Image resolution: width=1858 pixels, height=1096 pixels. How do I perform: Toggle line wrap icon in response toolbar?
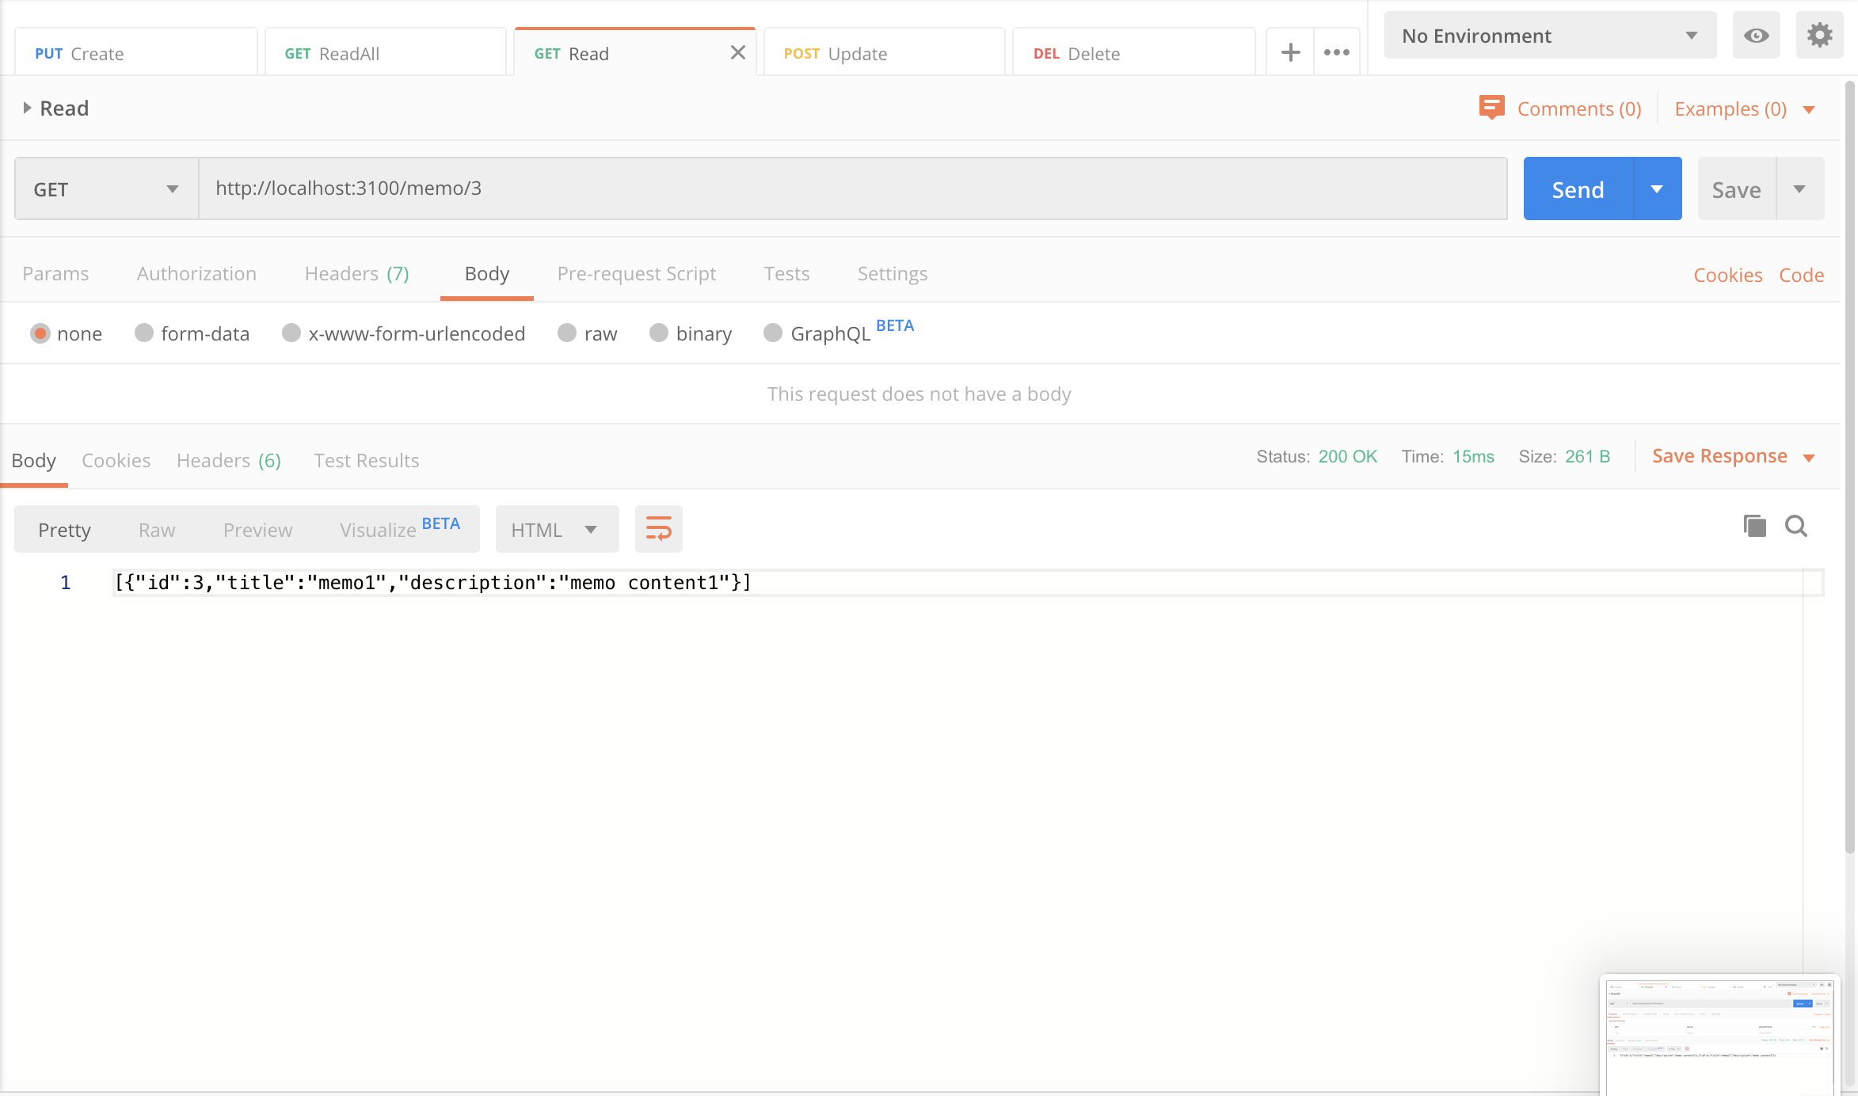pyautogui.click(x=658, y=529)
